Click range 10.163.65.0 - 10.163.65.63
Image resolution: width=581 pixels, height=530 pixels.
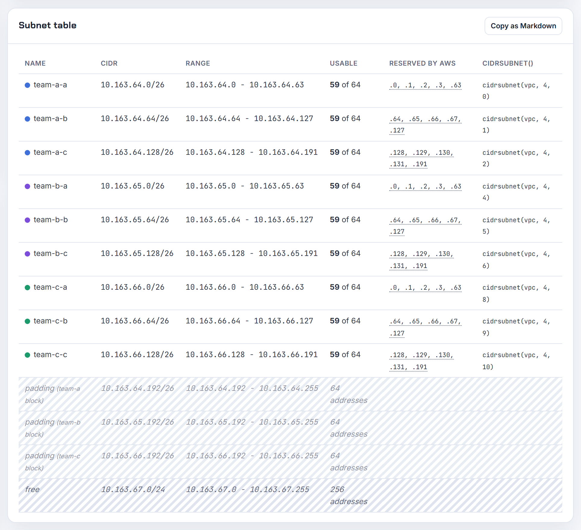click(x=245, y=186)
